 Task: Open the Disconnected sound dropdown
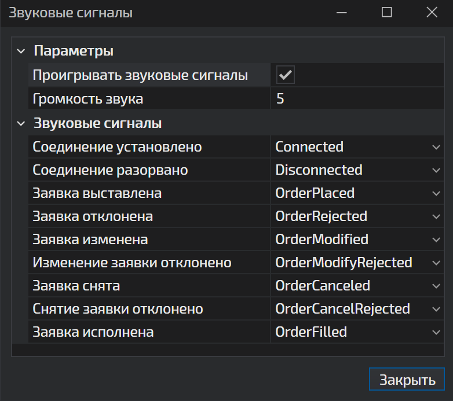[436, 170]
